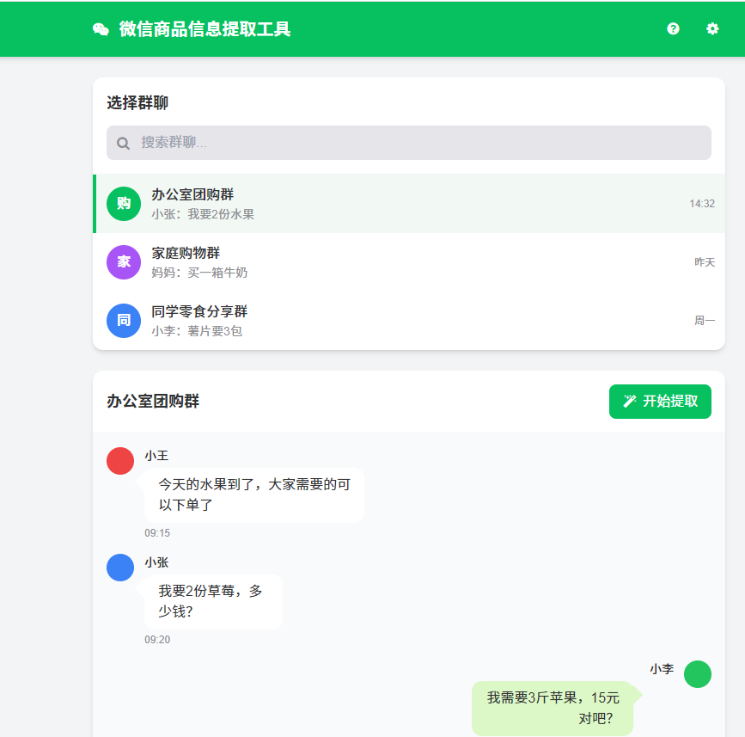Focus the 搜索群聊 search field
745x737 pixels.
(x=409, y=143)
